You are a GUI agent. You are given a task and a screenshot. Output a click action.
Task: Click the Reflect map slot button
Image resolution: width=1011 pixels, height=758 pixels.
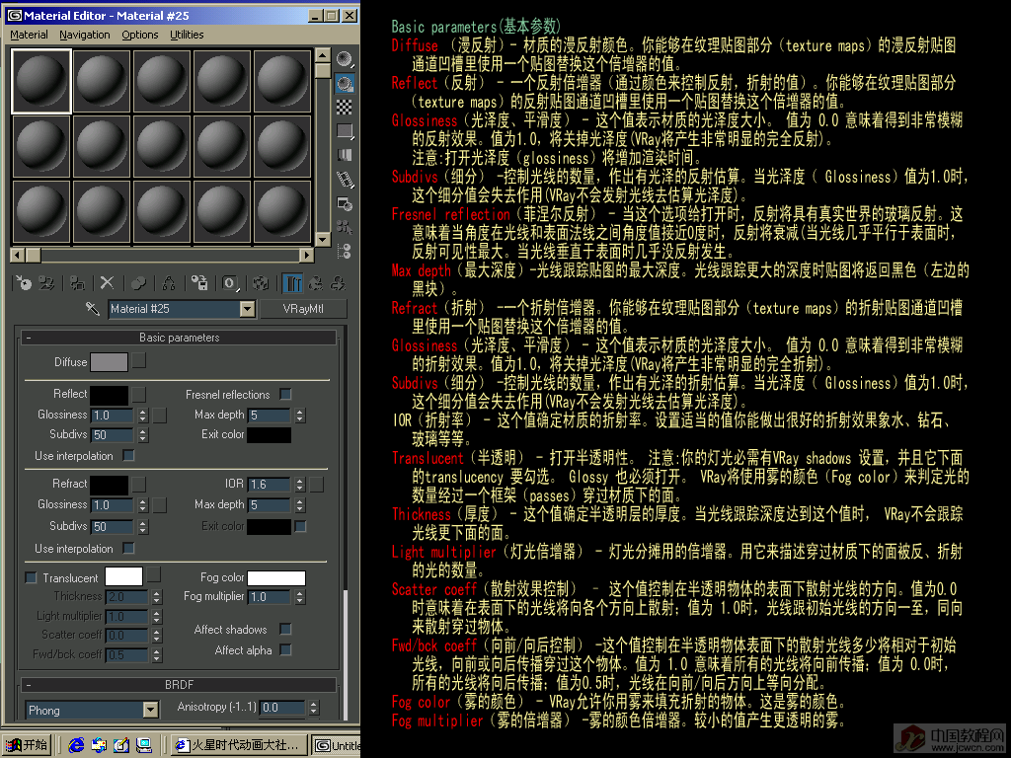coord(139,394)
